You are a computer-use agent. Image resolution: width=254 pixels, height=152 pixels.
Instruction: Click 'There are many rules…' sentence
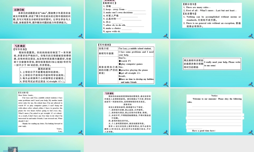[x=197, y=7]
